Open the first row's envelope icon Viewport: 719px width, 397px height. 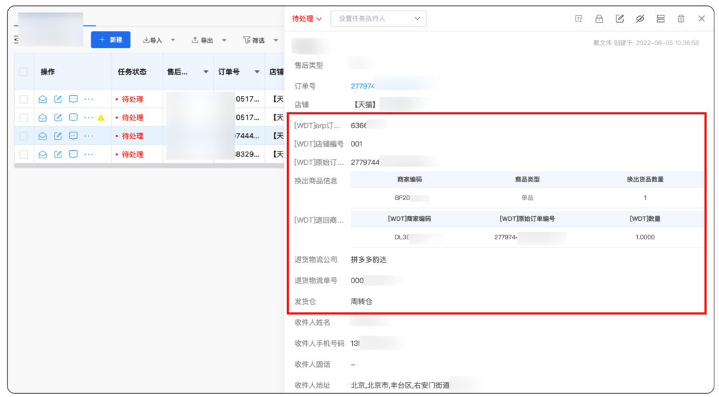[43, 99]
